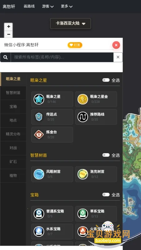Select the 水系宝箱 water drop icon

(x=39, y=232)
